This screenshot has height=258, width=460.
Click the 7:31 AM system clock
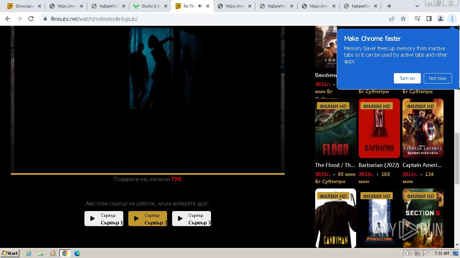click(442, 253)
